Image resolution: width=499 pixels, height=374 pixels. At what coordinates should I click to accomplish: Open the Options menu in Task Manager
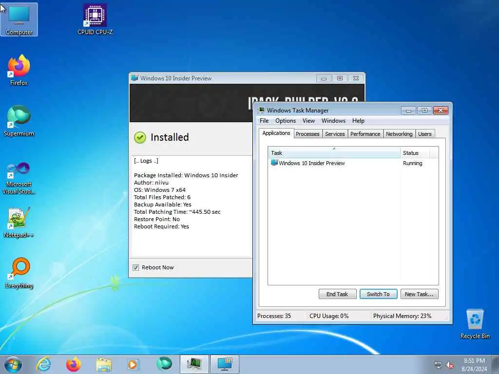pyautogui.click(x=286, y=121)
